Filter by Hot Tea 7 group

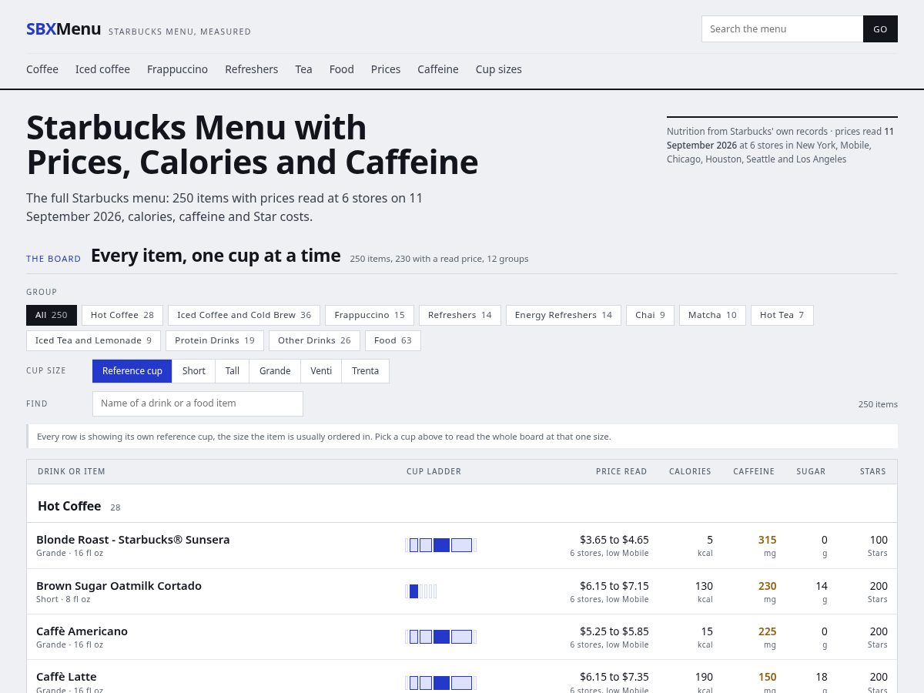782,316
